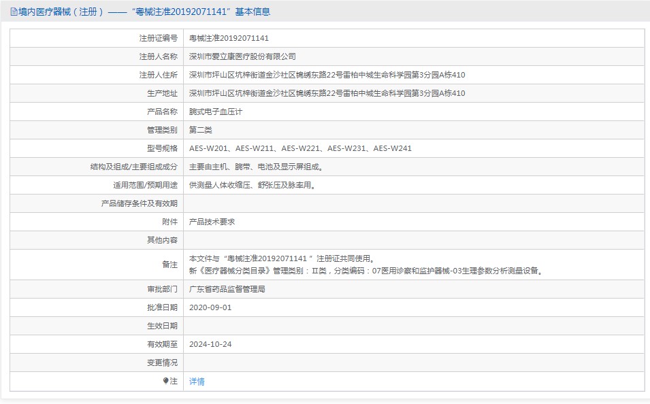The width and height of the screenshot is (650, 404).
Task: Click remark line 本文件与…注册证共同使用
Action: [282, 258]
